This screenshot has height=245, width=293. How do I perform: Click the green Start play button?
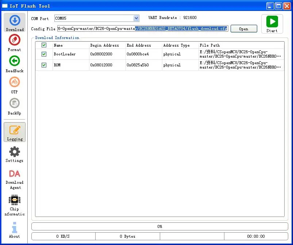(x=272, y=24)
